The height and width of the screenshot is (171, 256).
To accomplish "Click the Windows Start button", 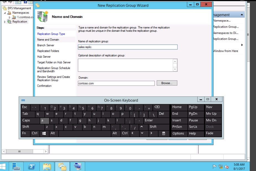I will pyautogui.click(x=3, y=166).
